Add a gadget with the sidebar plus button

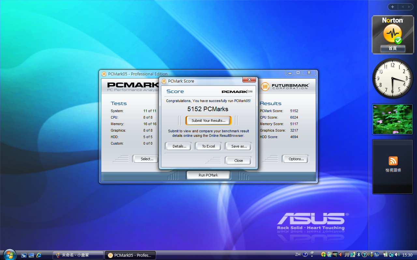pyautogui.click(x=393, y=7)
